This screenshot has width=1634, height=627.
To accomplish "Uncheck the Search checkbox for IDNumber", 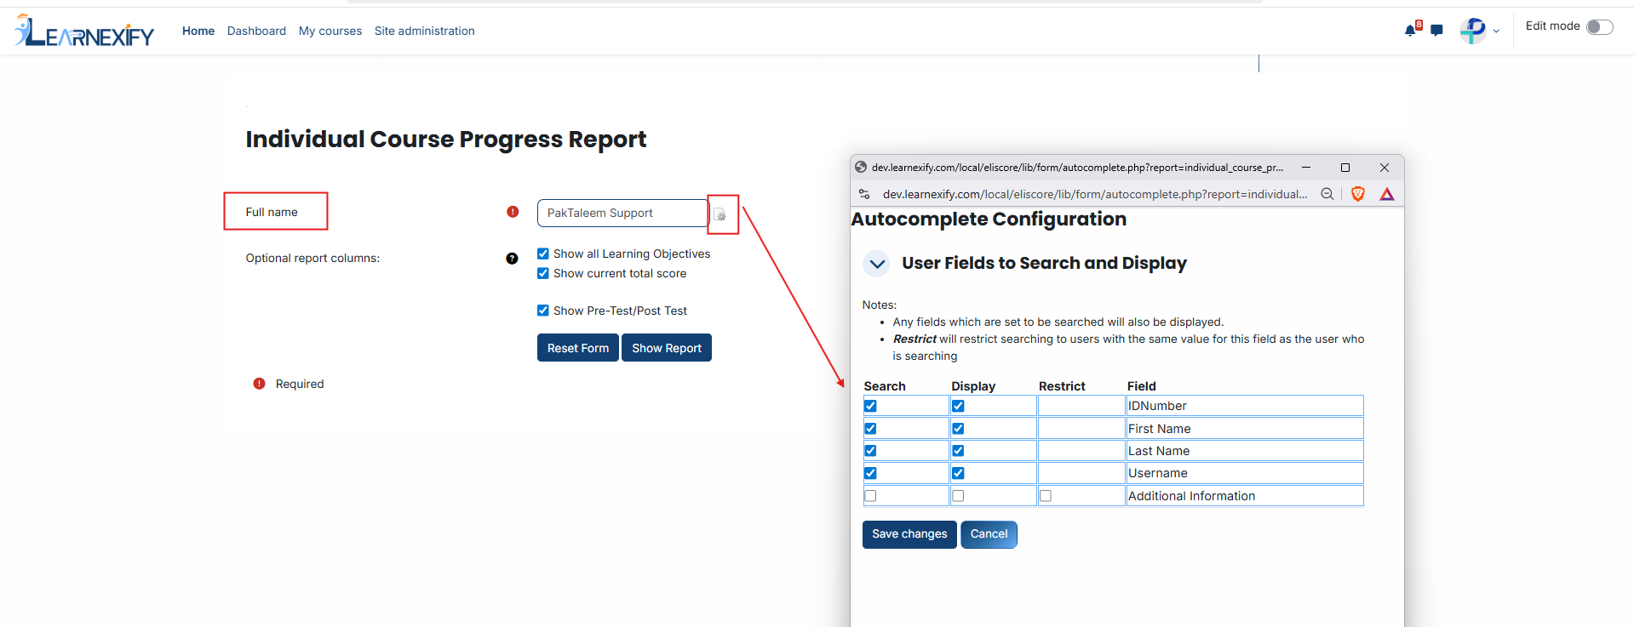I will (870, 406).
